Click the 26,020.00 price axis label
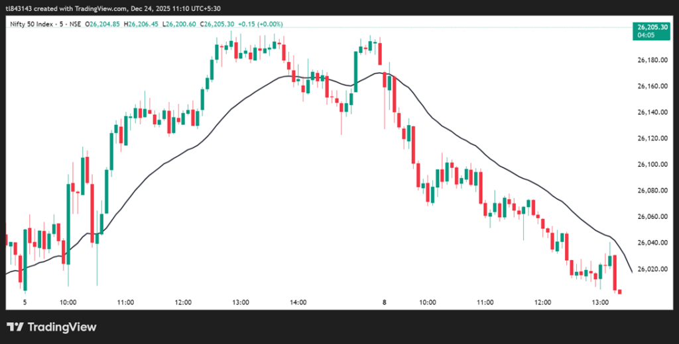679x344 pixels. click(652, 269)
